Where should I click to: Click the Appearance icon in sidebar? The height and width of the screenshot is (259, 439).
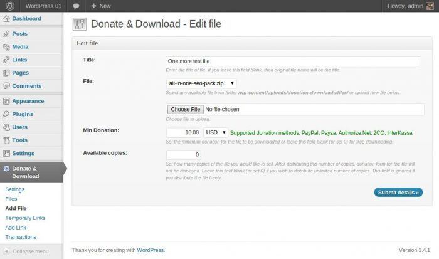[6, 102]
